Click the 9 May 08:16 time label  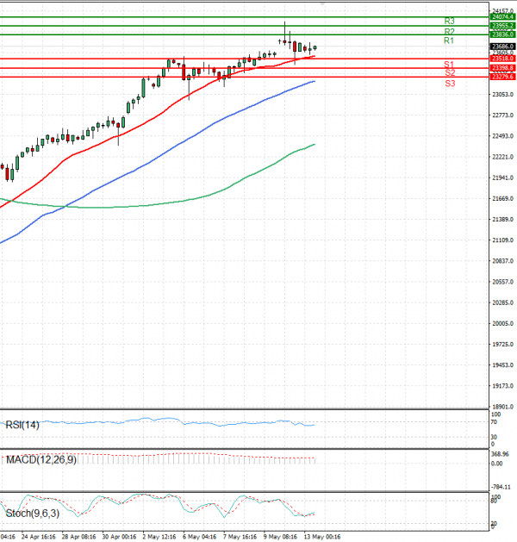(x=281, y=537)
